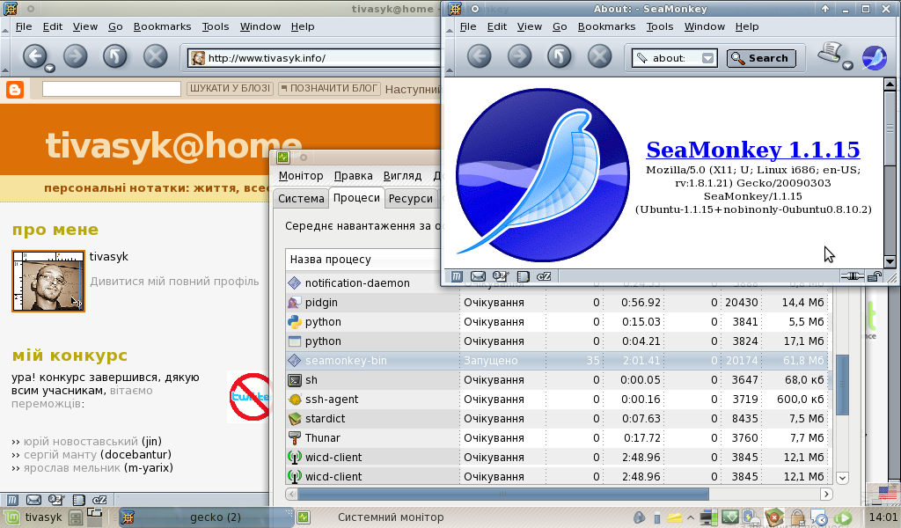The height and width of the screenshot is (528, 901).
Task: Reload the page in the tivasyk@home window
Action: (114, 56)
